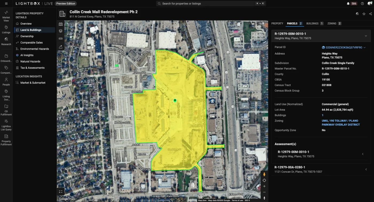Click the property research search icon
This screenshot has width=374, height=202.
pos(357,14)
